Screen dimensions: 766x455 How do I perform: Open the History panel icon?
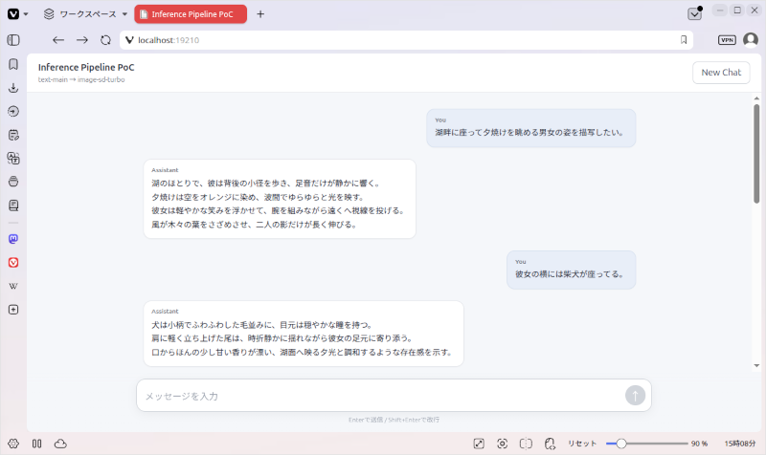tap(13, 111)
